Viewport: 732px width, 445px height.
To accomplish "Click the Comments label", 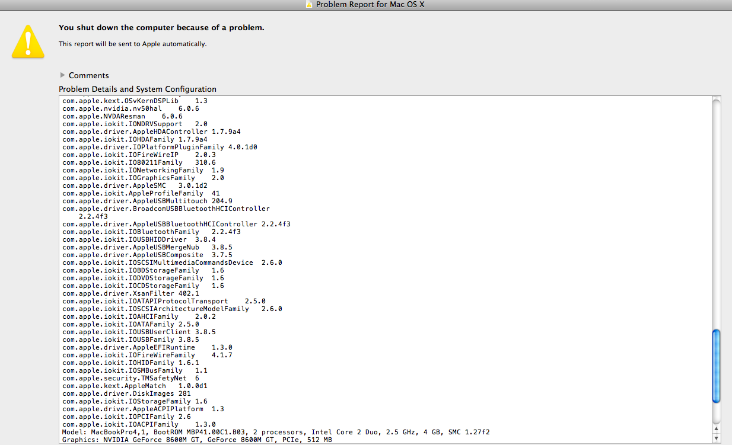I will click(89, 75).
